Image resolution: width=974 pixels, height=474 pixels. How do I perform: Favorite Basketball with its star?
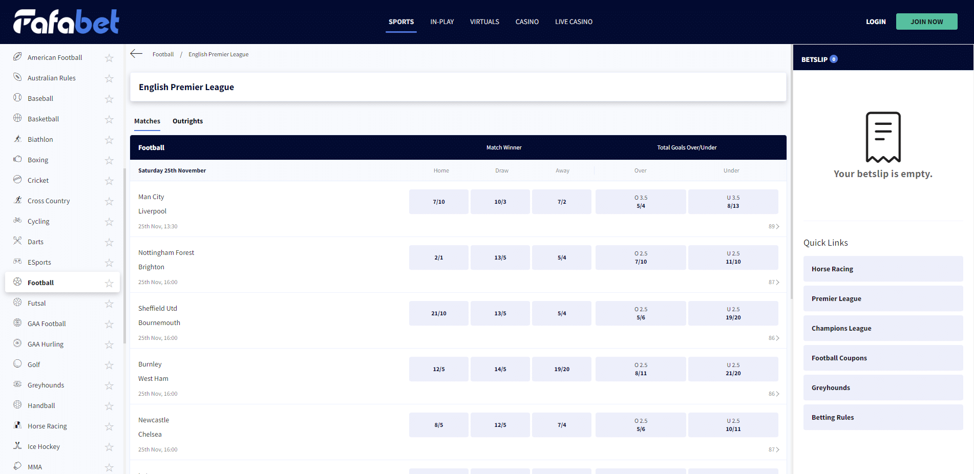tap(109, 119)
